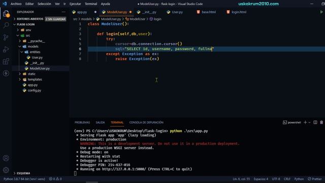Switch to the login.html editor tab
The width and height of the screenshot is (325, 183).
(239, 12)
